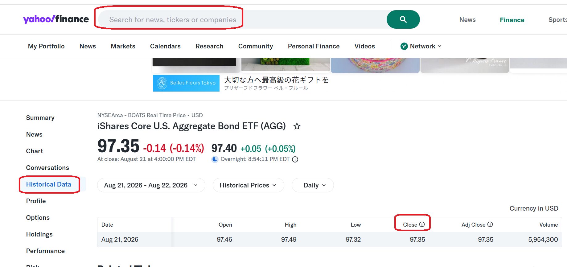Open the Videos menu
Viewport: 567px width, 267px height.
click(x=365, y=46)
